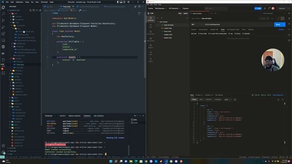Image resolution: width=292 pixels, height=164 pixels.
Task: Select the 'binary' body radio button
Action: [x=235, y=34]
